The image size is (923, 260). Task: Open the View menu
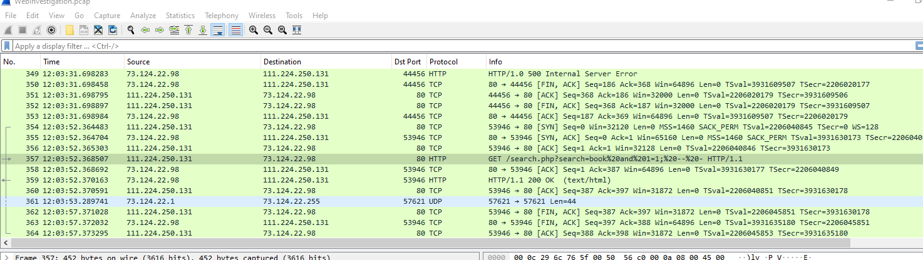click(56, 15)
